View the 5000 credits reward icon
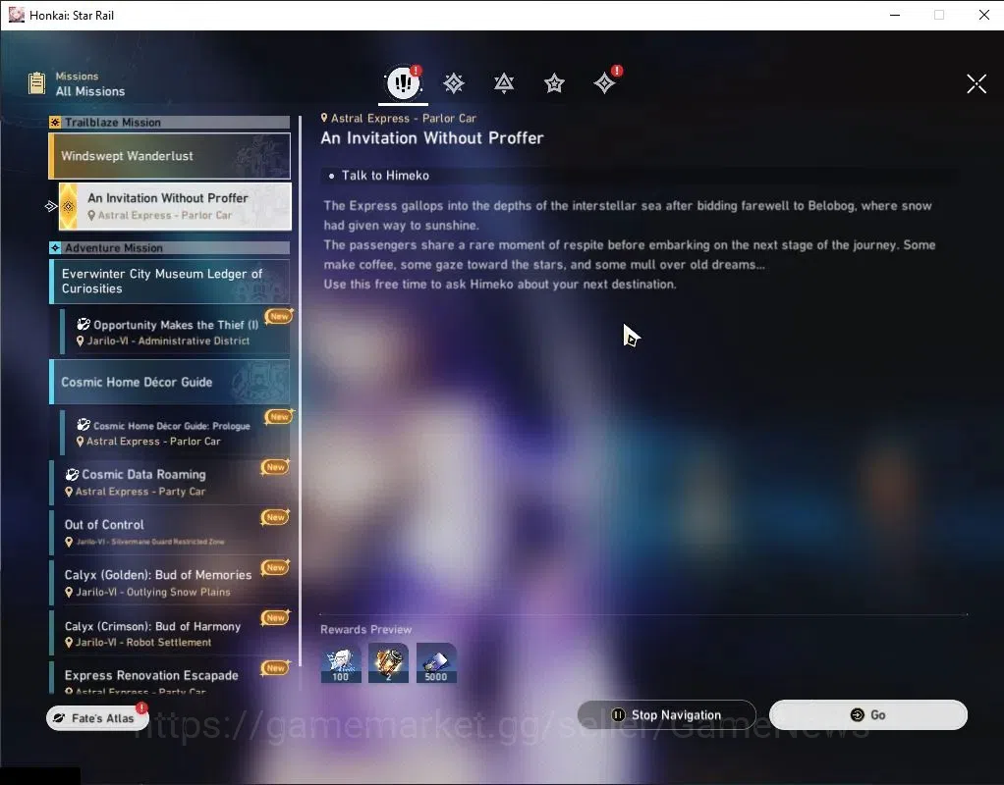1004x785 pixels. pos(436,662)
